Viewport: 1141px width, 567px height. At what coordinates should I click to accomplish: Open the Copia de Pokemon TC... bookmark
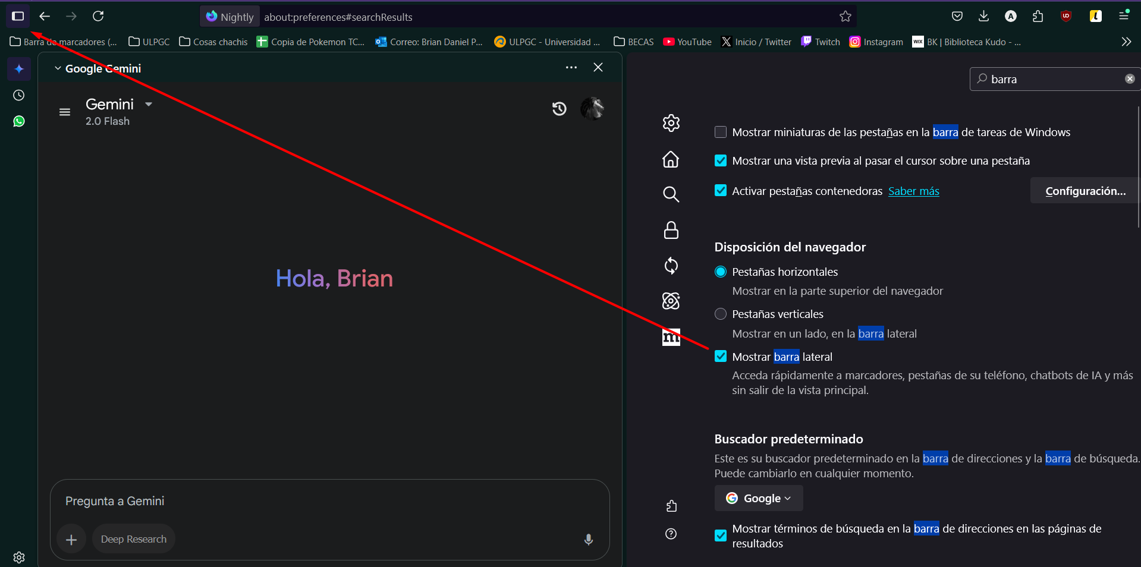[310, 42]
